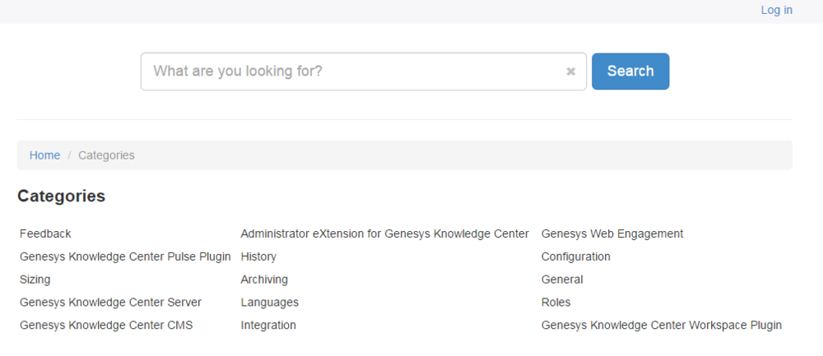Open Administrator eXtension for Genesys Knowledge Center

pos(384,233)
